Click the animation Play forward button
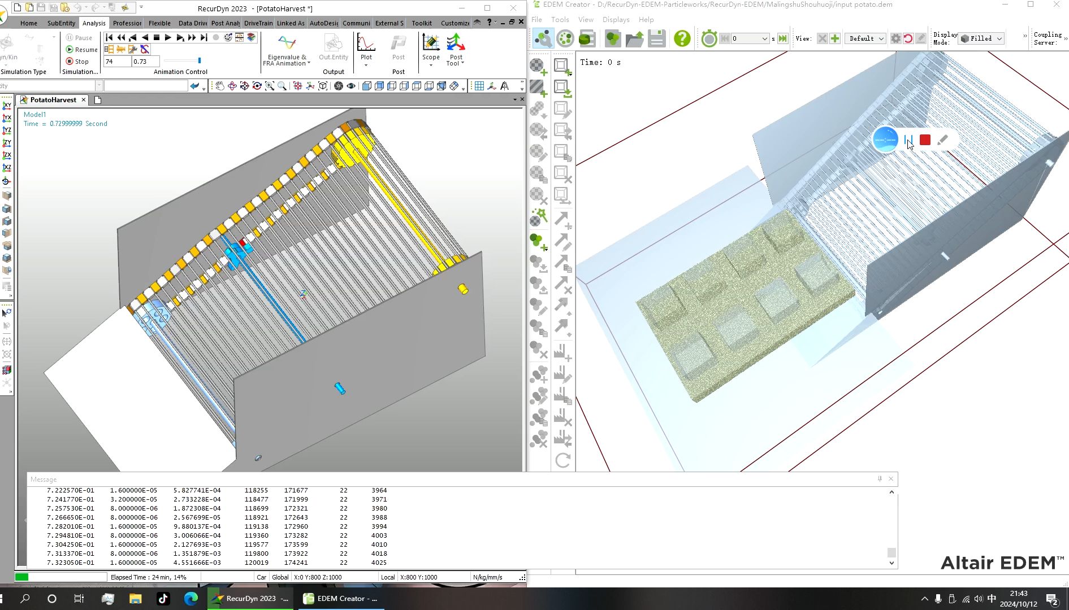This screenshot has height=610, width=1069. pyautogui.click(x=168, y=37)
